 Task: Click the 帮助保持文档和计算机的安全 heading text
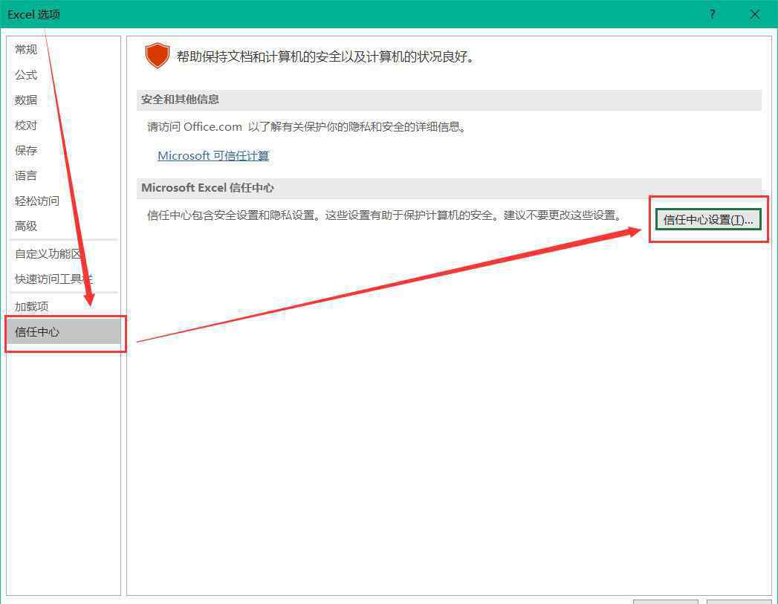pyautogui.click(x=325, y=57)
